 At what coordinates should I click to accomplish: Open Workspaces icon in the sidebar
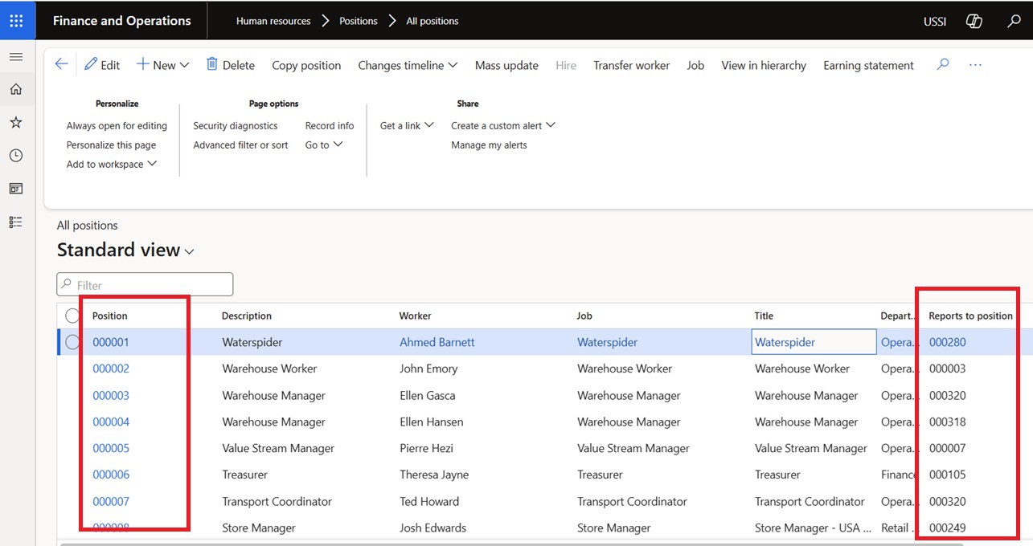tap(16, 189)
